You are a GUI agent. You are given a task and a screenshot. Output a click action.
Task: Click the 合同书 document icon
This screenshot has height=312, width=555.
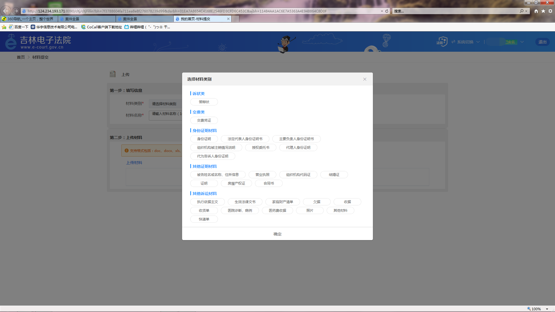pos(269,183)
